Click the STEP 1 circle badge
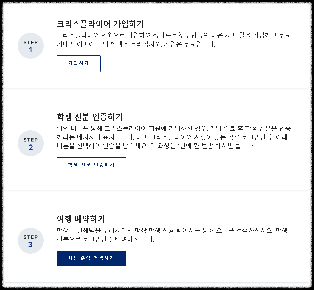Screen dimensions: 314x290 coord(30,46)
